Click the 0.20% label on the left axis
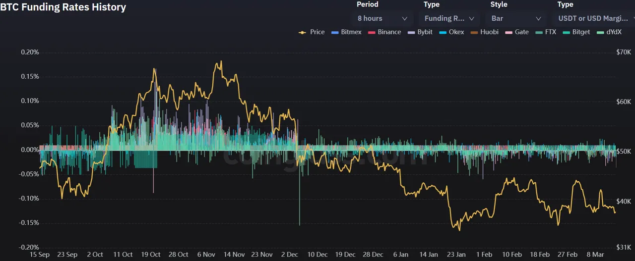 [30, 52]
